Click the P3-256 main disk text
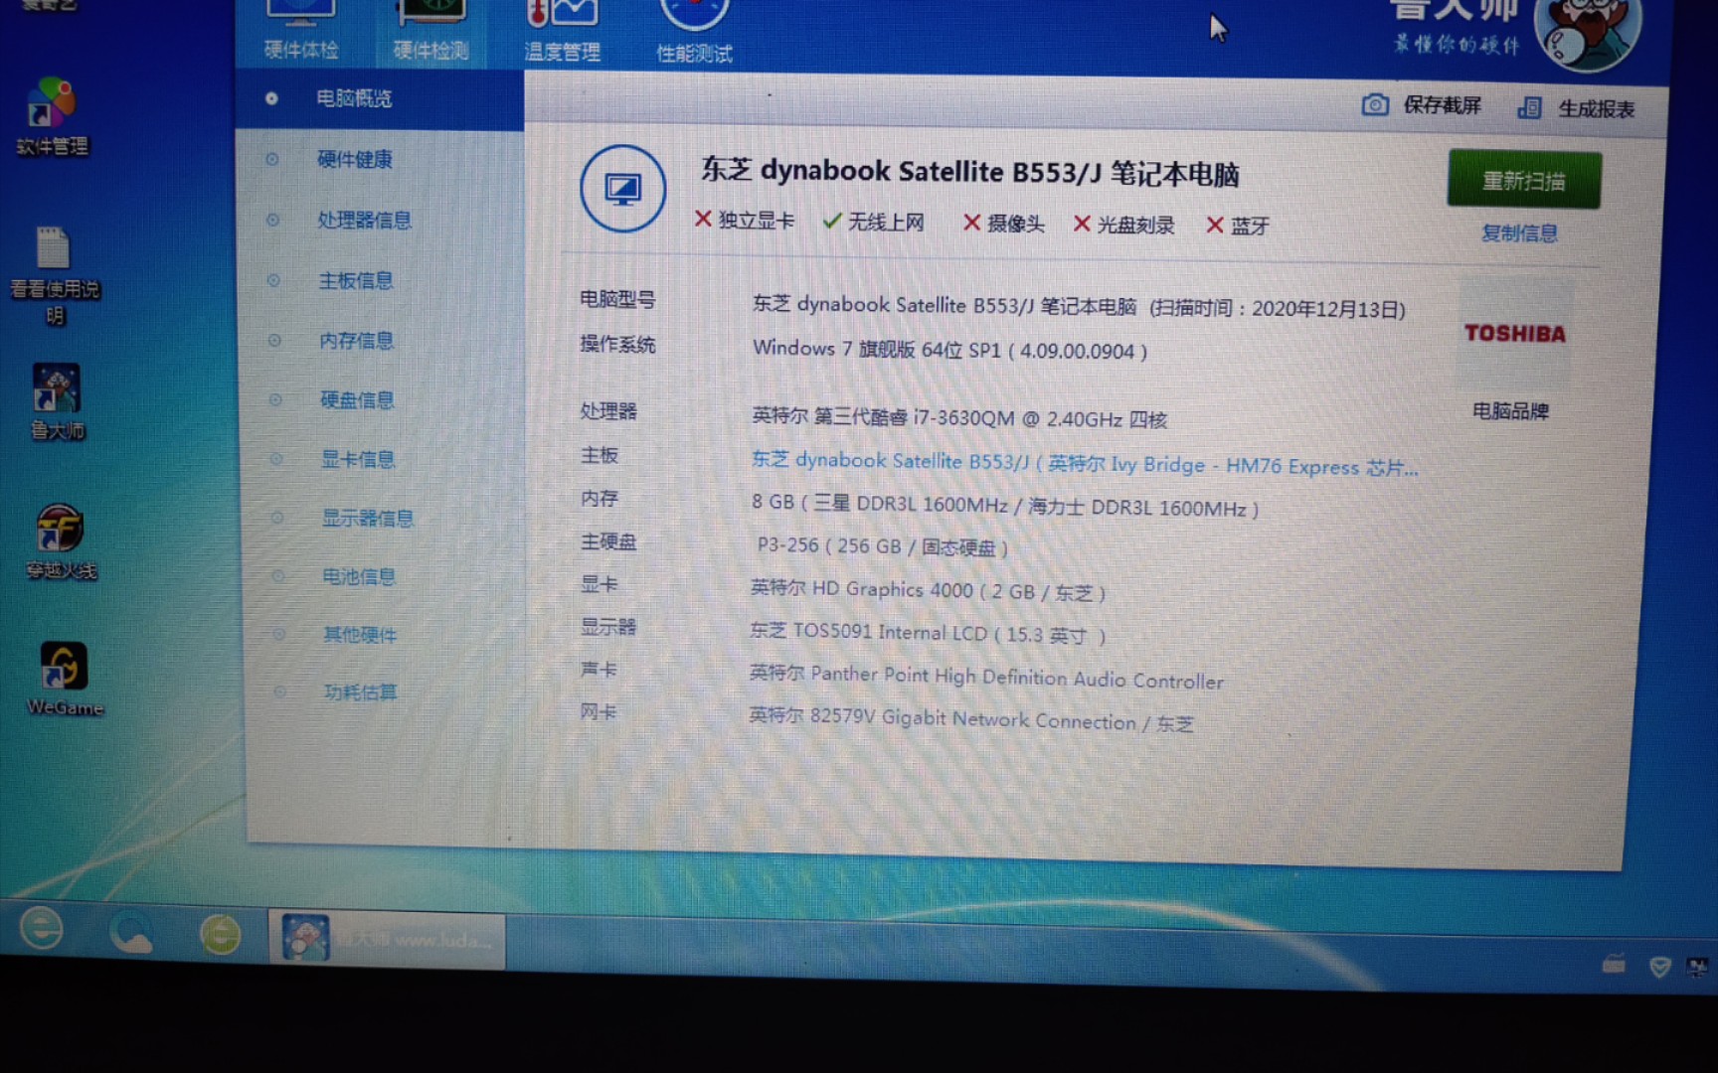This screenshot has width=1718, height=1073. click(883, 546)
